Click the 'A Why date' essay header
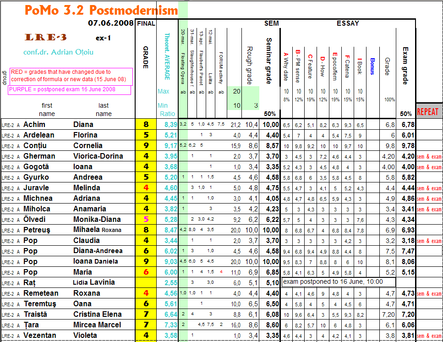Screen dimensions: 443x342 pos(286,66)
